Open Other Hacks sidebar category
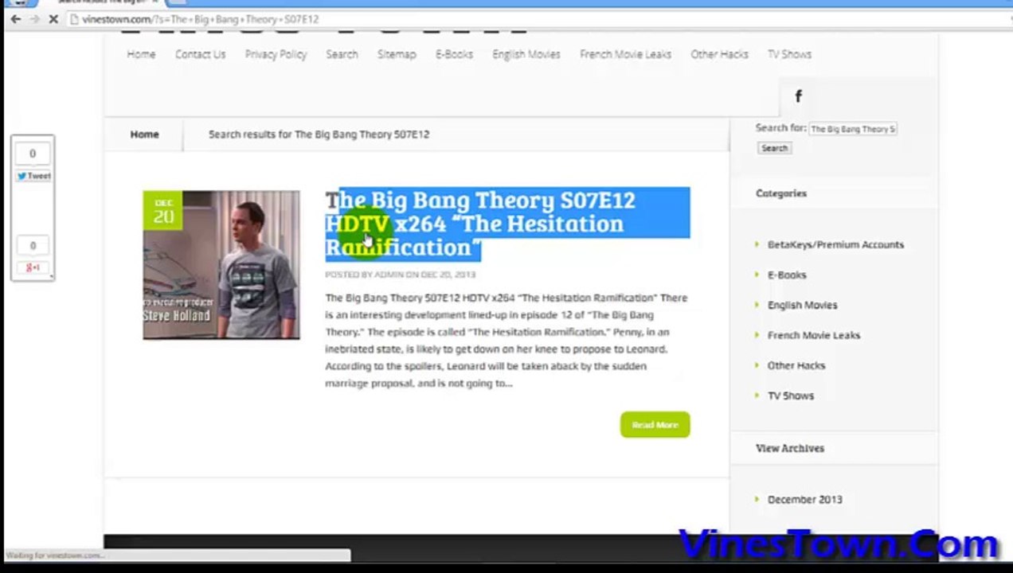The image size is (1013, 573). coord(796,365)
